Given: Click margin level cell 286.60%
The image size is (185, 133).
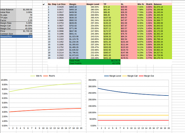Looking at the screenshot, I should tap(95, 7).
